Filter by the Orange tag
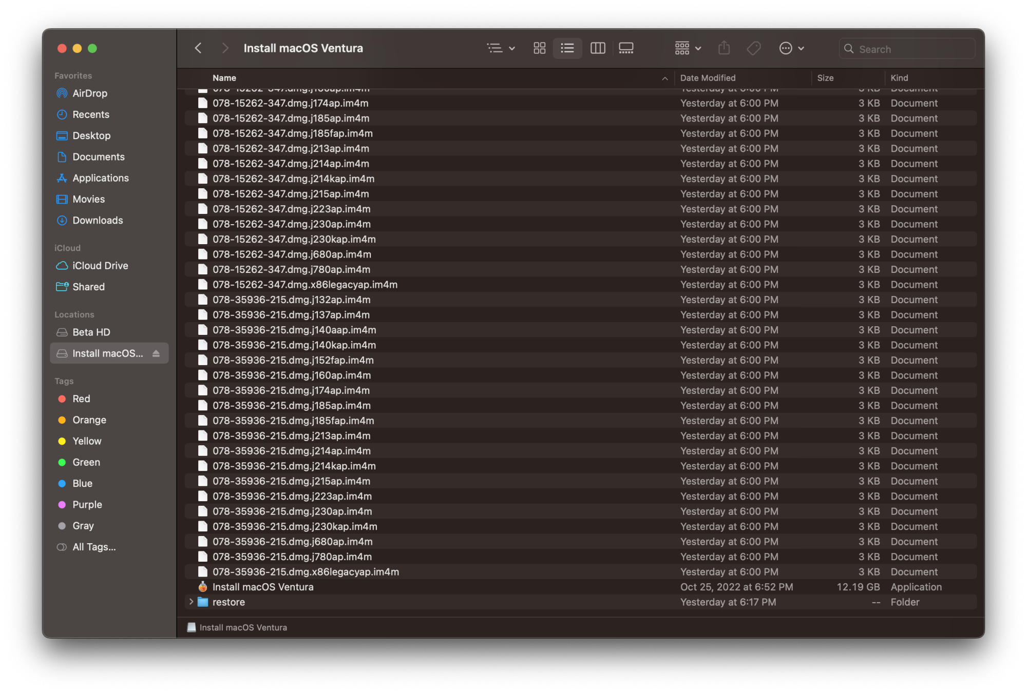The width and height of the screenshot is (1027, 694). pos(109,420)
